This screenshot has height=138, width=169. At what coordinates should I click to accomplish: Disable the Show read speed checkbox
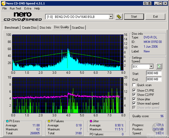[134, 103]
